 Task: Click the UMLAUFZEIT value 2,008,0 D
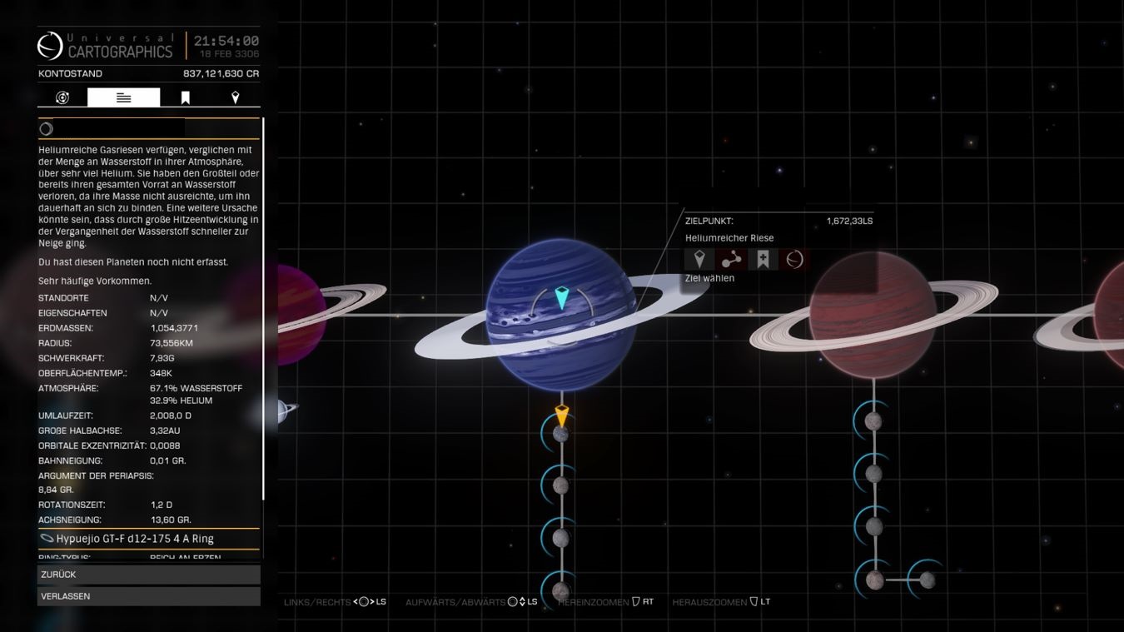click(170, 416)
